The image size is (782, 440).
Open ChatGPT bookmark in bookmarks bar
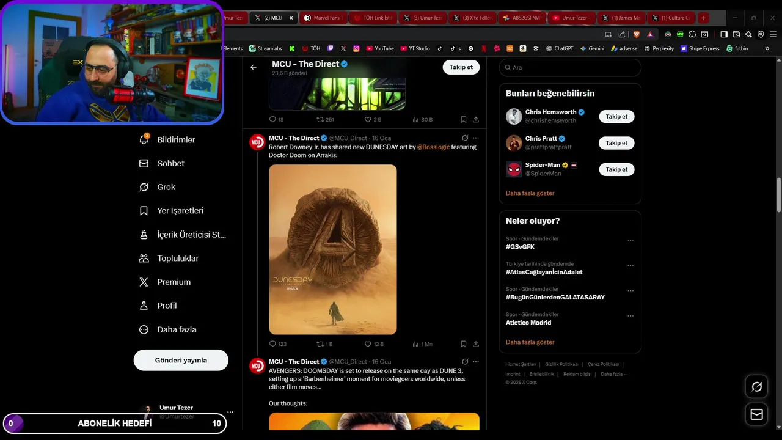click(x=559, y=48)
